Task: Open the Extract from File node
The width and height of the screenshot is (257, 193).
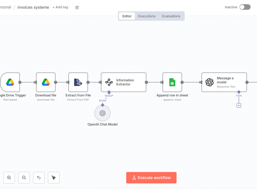Action: click(x=78, y=82)
